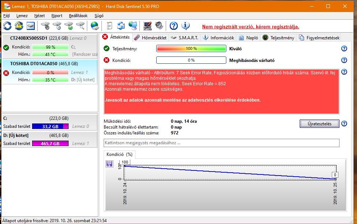Click the 100 % Teljesítmény gradient bar

[x=191, y=48]
